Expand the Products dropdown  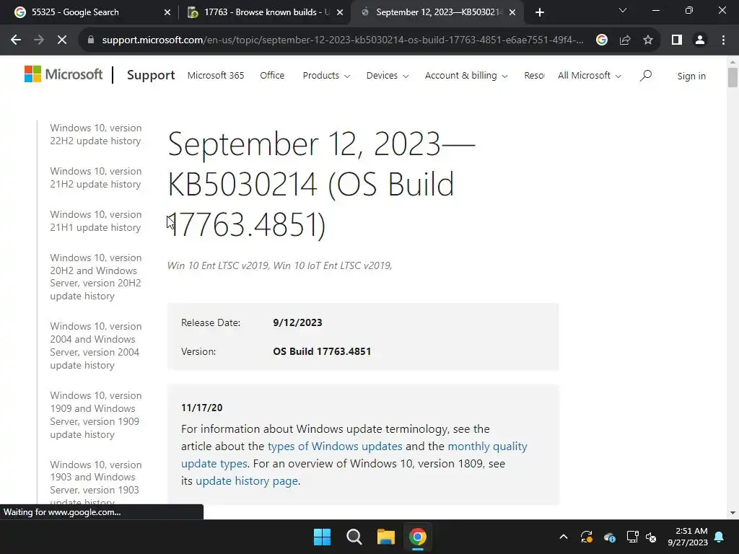326,75
